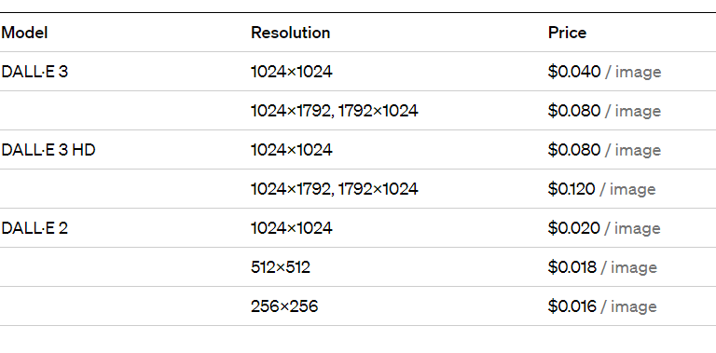The width and height of the screenshot is (716, 353).
Task: Select the DALL·E 3 HD model cell
Action: 48,150
